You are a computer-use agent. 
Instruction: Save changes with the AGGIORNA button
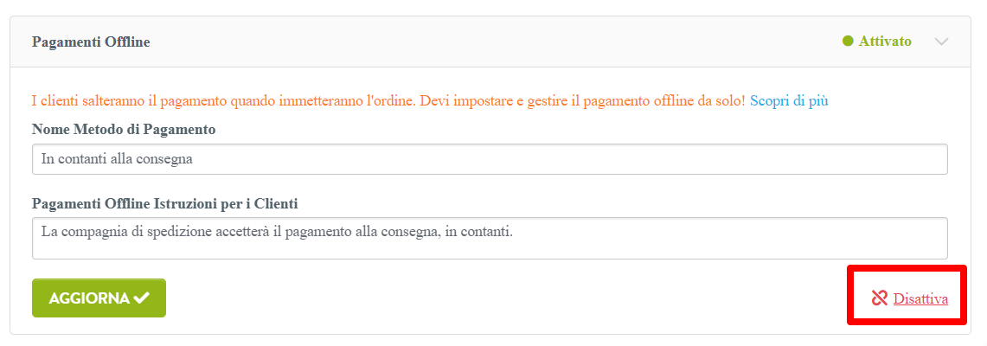(99, 298)
